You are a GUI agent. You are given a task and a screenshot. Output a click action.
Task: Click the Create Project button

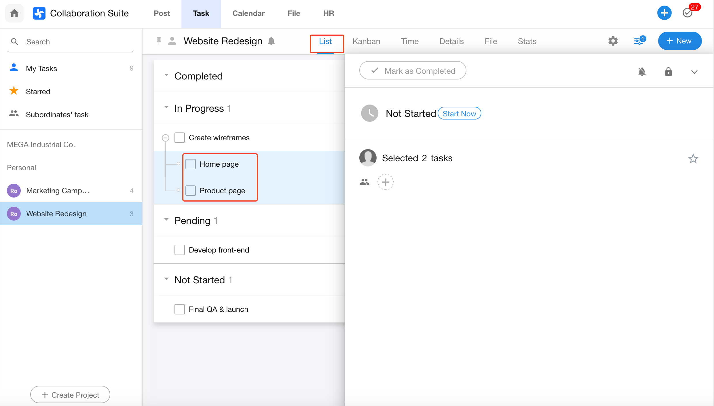click(x=70, y=395)
